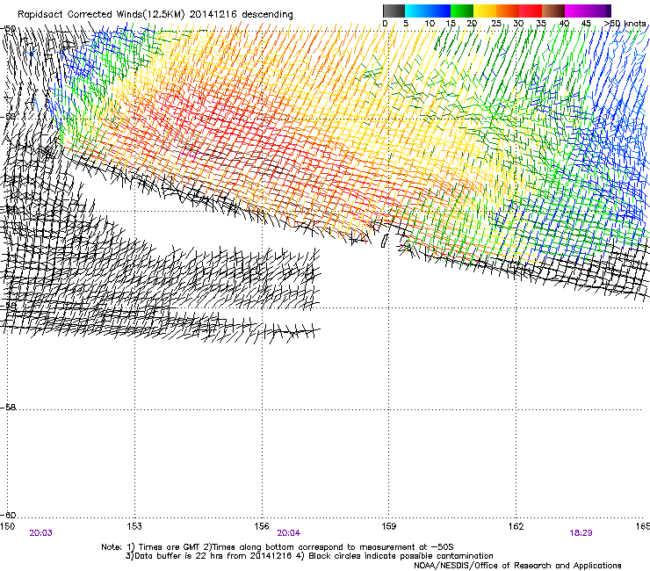Click the 'Times are GMT' note line
The width and height of the screenshot is (650, 571).
278,547
